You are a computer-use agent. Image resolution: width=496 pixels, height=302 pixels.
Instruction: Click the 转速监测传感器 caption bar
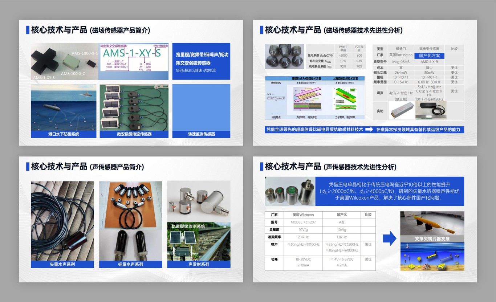(x=201, y=134)
